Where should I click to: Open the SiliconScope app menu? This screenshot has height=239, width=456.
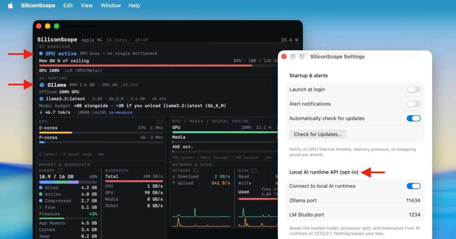pos(38,6)
